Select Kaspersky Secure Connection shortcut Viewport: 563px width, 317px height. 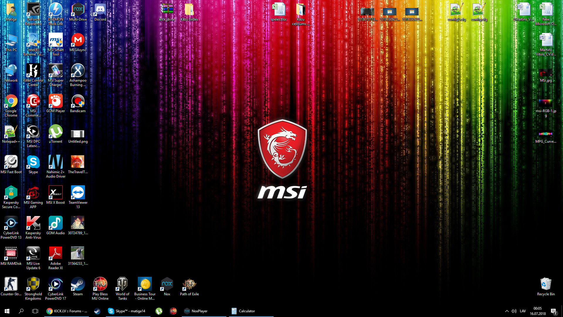[x=11, y=197]
